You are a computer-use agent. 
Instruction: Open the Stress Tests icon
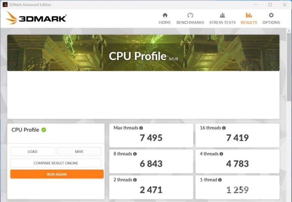pos(222,15)
